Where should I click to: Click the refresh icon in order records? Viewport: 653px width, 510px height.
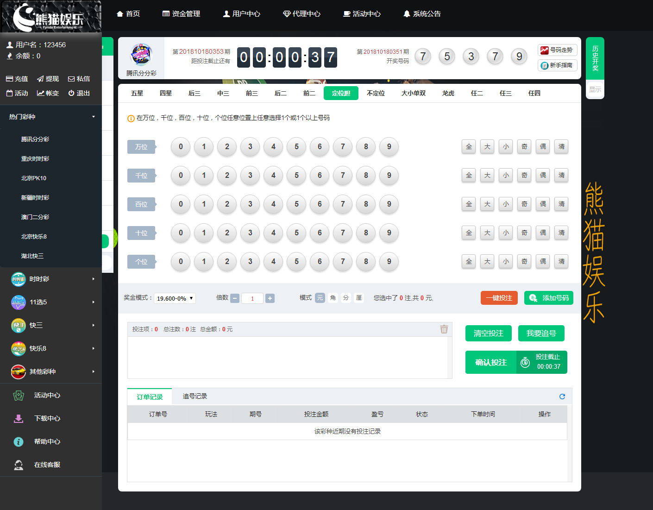tap(562, 397)
